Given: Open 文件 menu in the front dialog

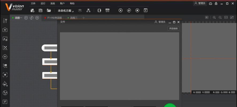Looking at the screenshot, I should [63, 22].
